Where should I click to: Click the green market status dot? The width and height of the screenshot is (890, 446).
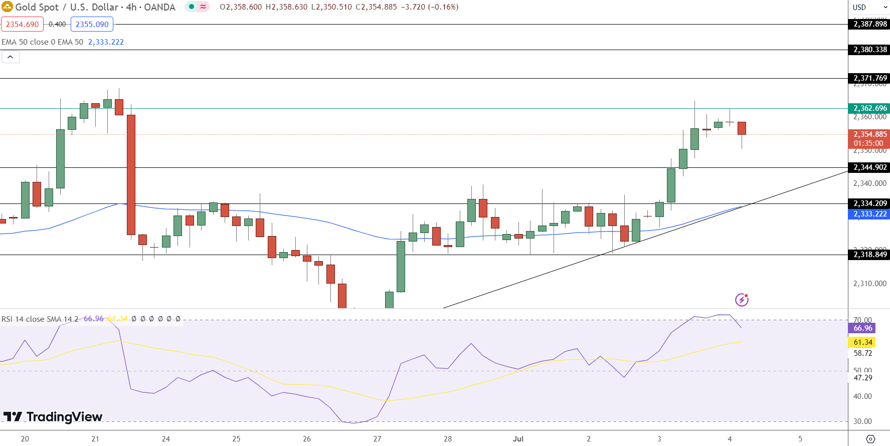pos(192,7)
